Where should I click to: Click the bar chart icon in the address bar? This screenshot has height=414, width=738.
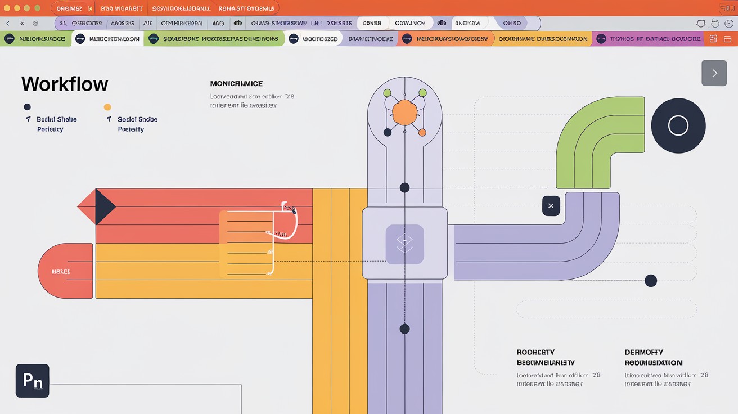(238, 23)
